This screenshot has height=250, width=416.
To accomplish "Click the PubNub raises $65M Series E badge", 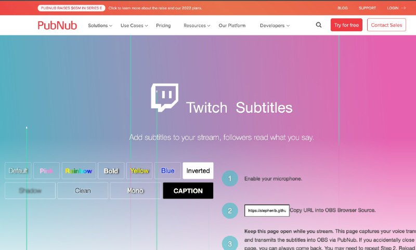I will tap(71, 8).
